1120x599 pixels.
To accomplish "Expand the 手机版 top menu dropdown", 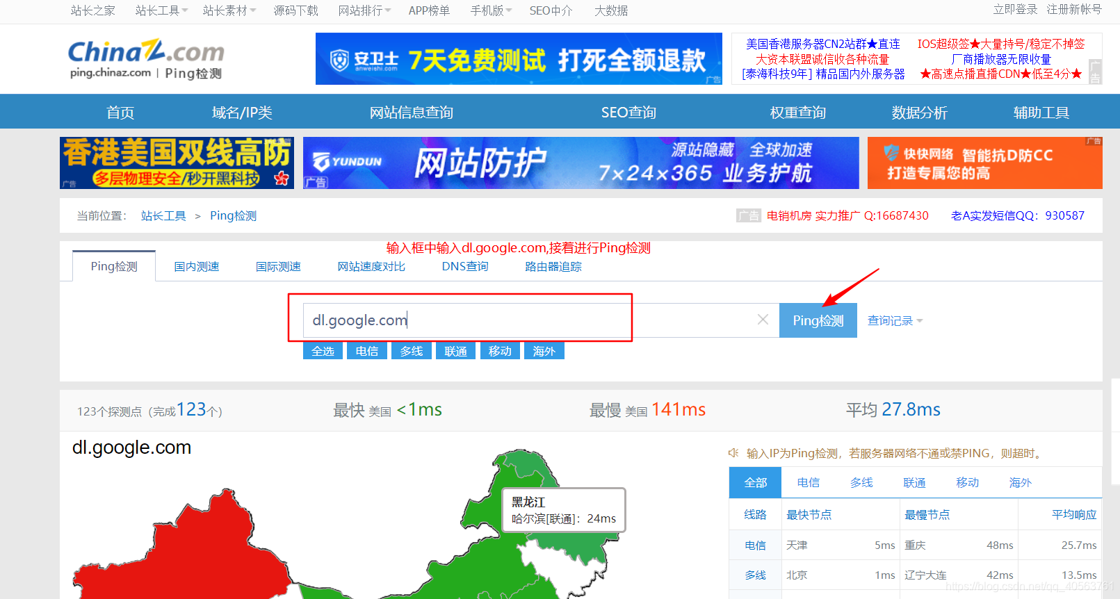I will 491,10.
